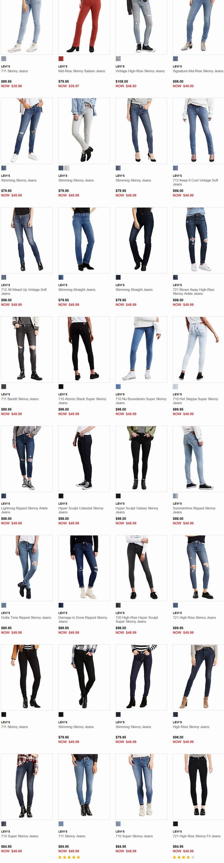Open five-star rating under bottom 711 Skinny Jeans
Image resolution: width=224 pixels, height=863 pixels.
point(69,857)
